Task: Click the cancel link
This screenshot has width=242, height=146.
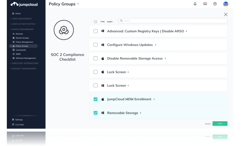Action: tap(208, 124)
